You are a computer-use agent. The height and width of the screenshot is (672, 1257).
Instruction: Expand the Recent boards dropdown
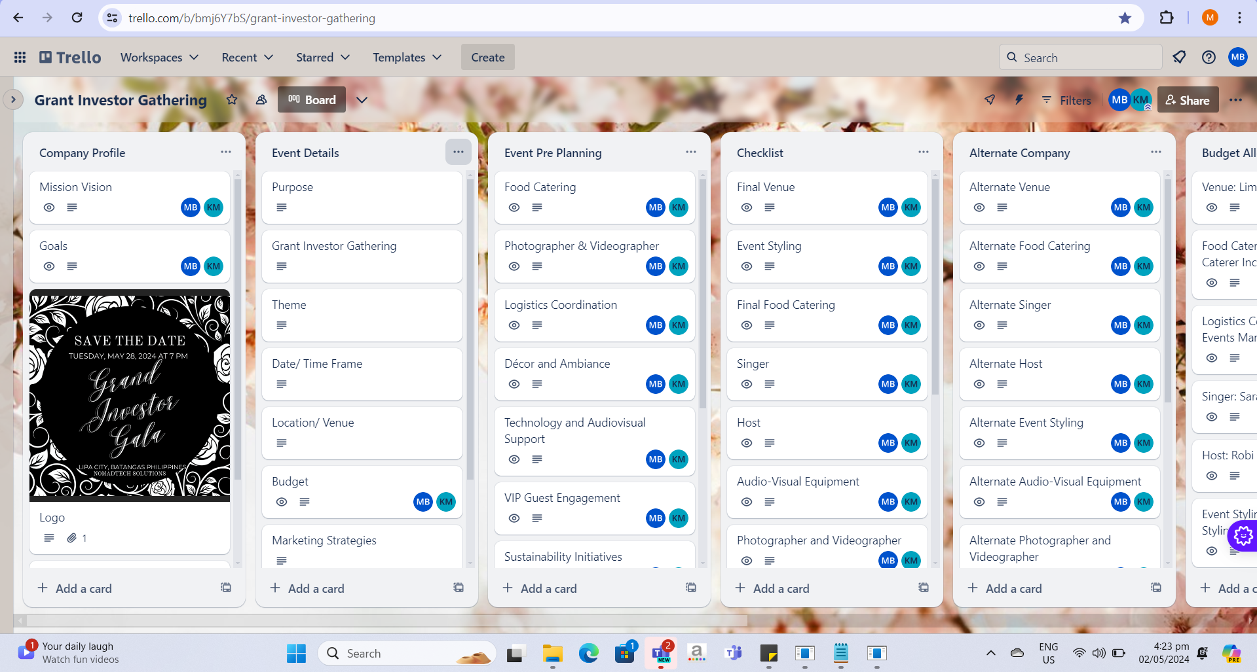(247, 58)
